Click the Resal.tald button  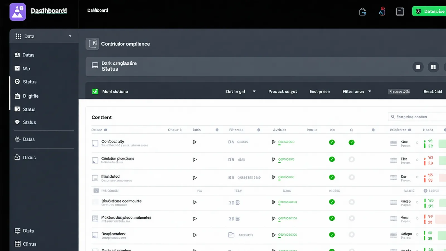[x=433, y=91]
